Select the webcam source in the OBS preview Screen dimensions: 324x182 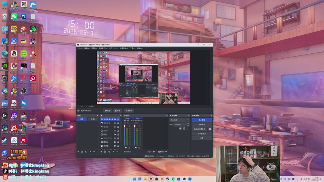tap(168, 99)
